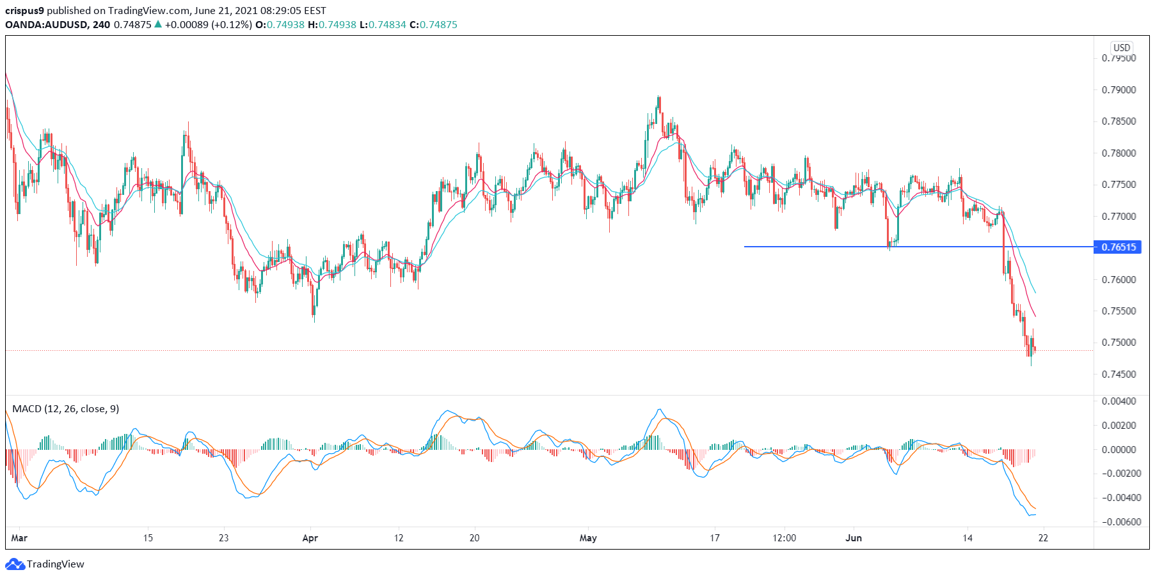Select the Jun label on the time axis
Screen dimensions: 1155x579
854,537
